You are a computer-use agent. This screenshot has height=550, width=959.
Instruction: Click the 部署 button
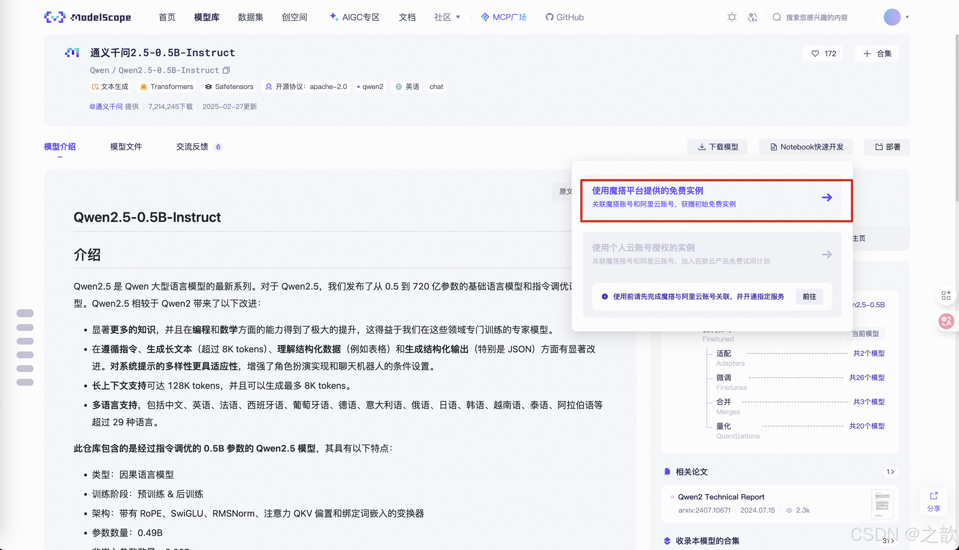coord(887,147)
